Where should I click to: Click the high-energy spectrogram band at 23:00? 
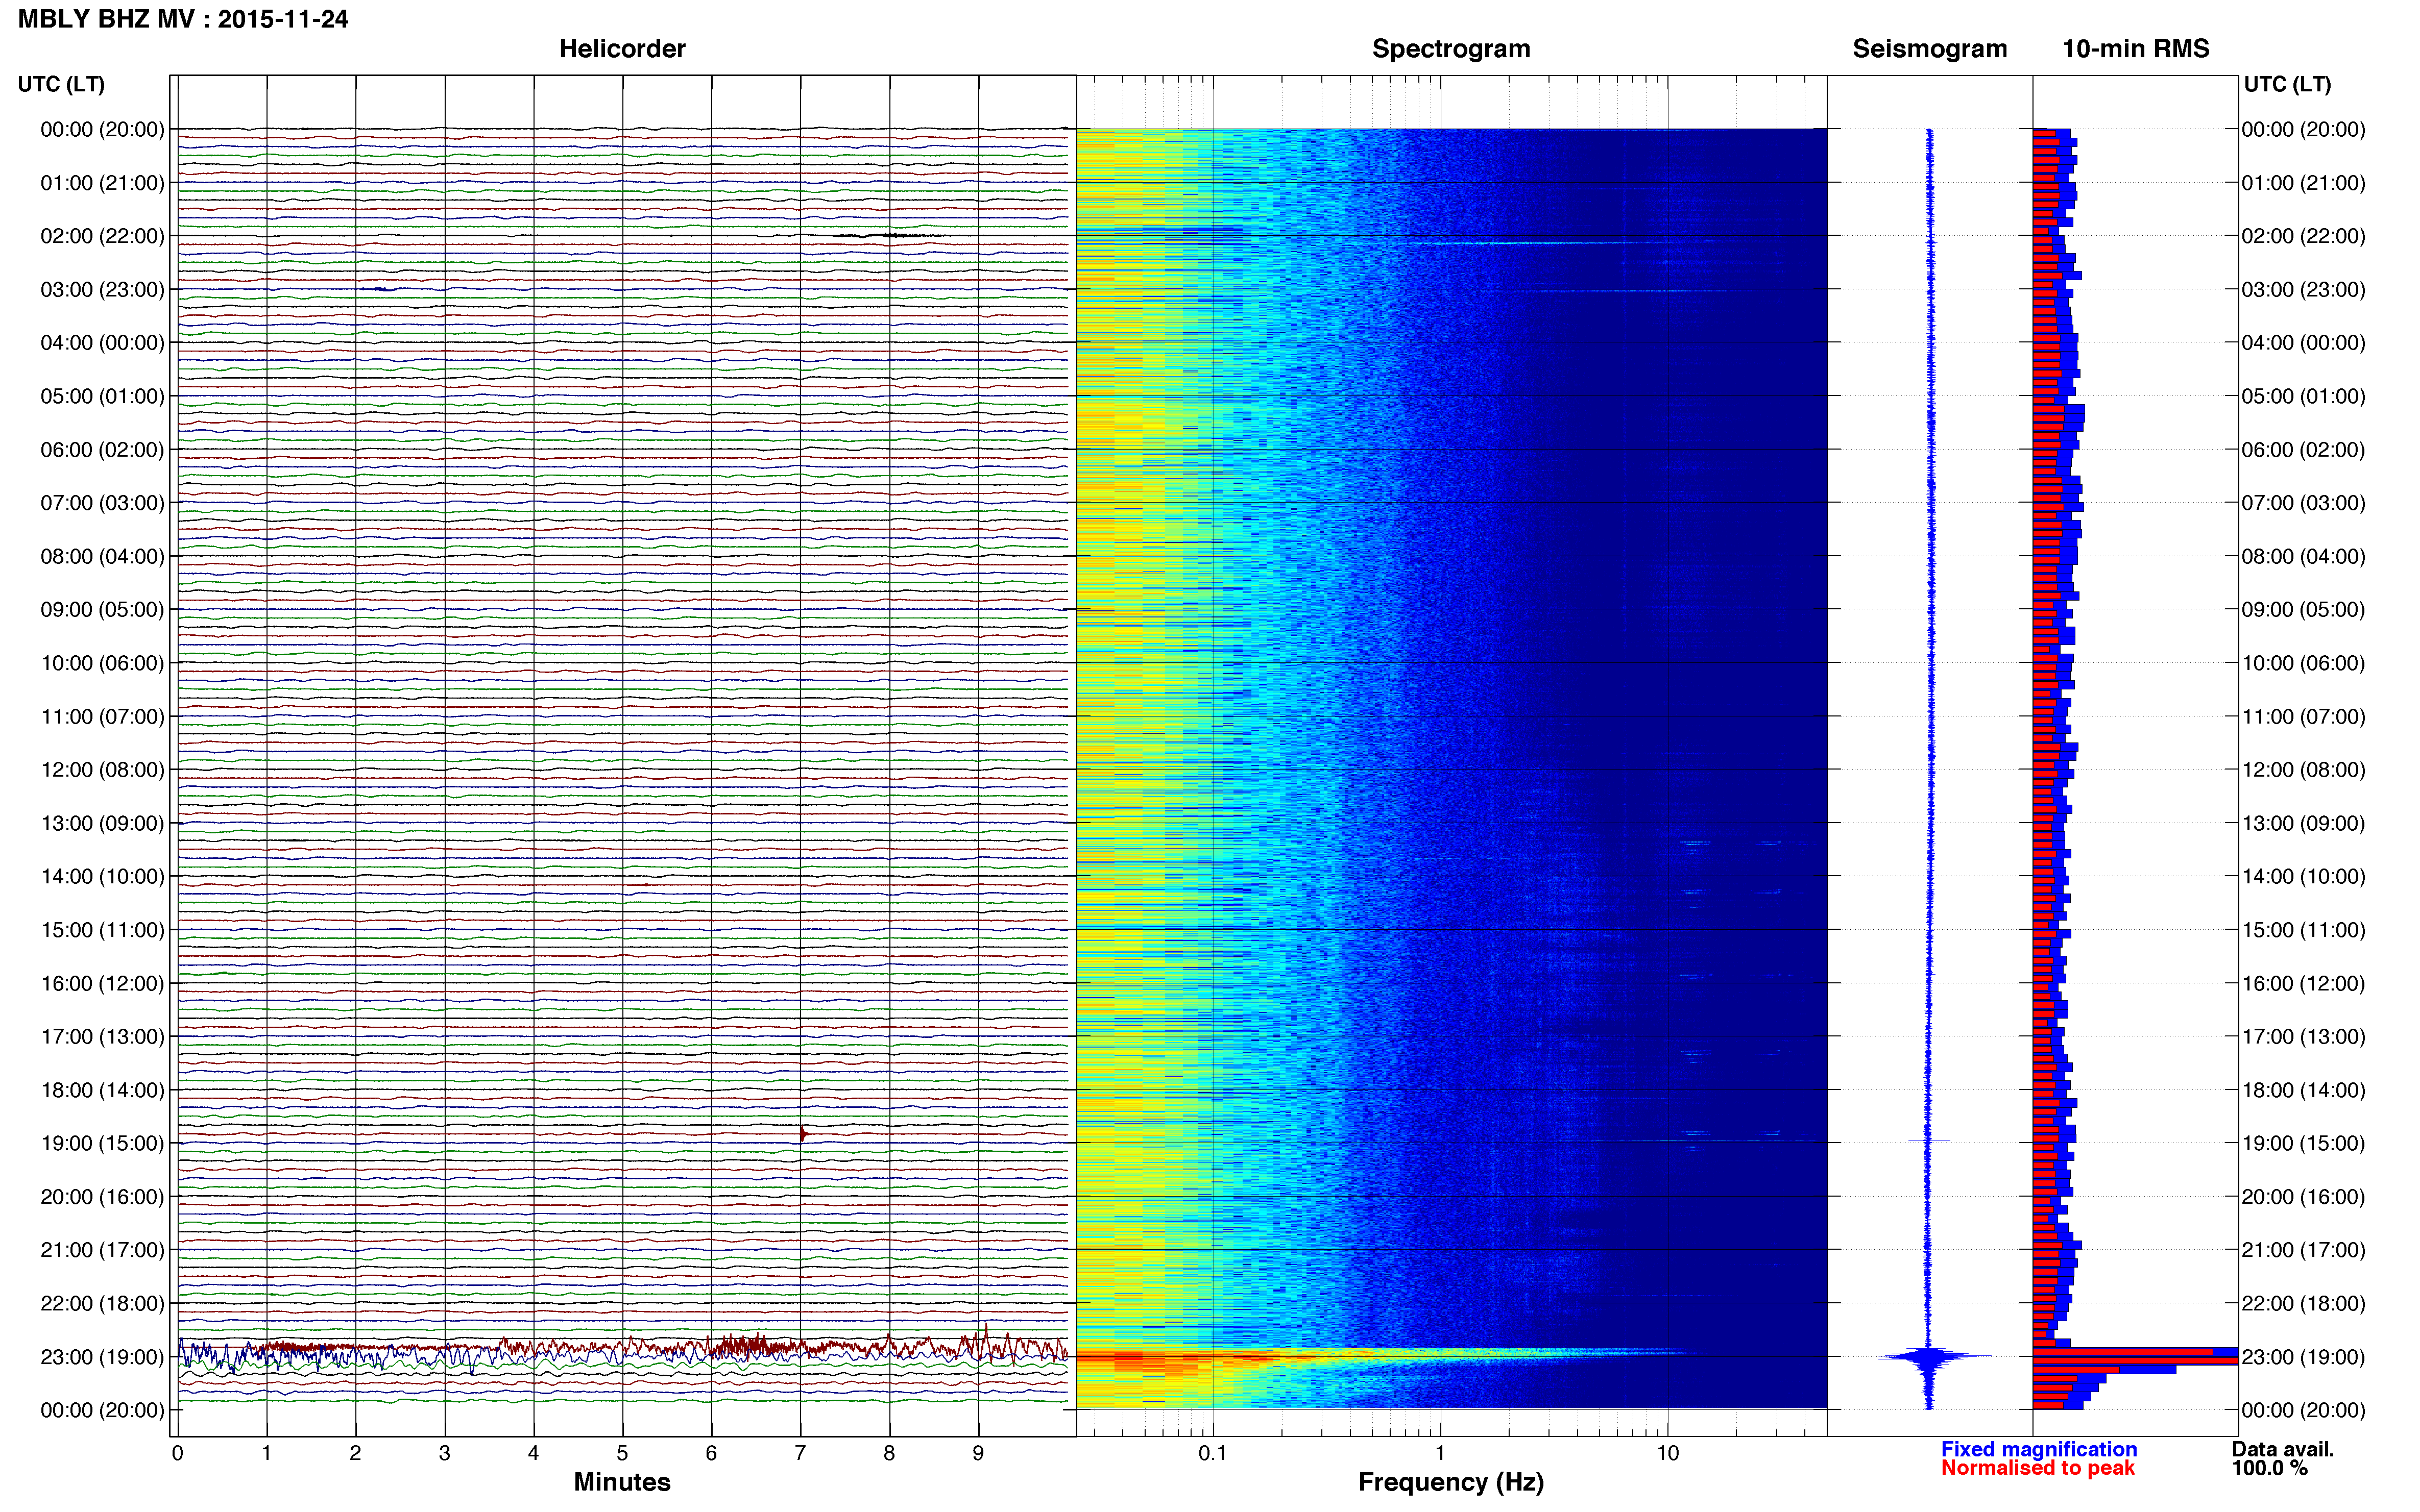(x=1381, y=1357)
